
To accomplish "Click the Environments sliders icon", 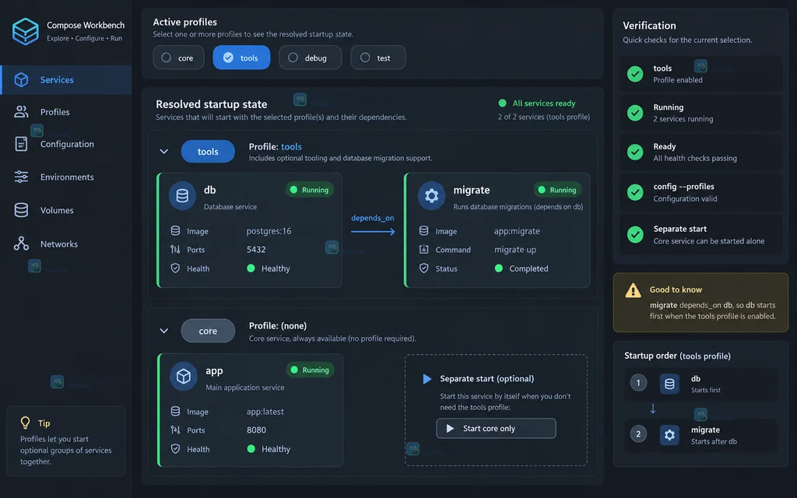I will [x=21, y=177].
